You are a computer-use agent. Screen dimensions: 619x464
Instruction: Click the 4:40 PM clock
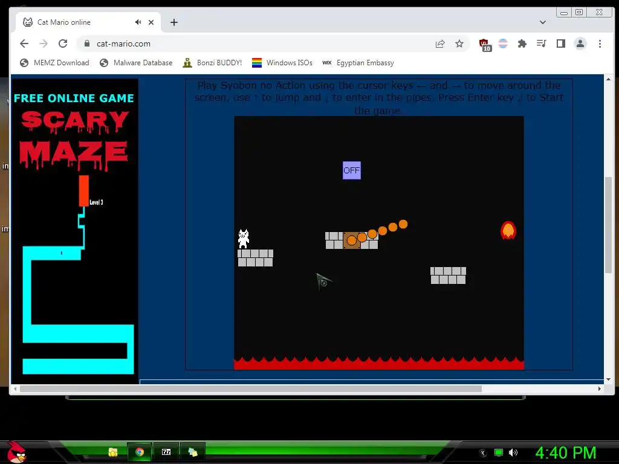click(x=565, y=453)
